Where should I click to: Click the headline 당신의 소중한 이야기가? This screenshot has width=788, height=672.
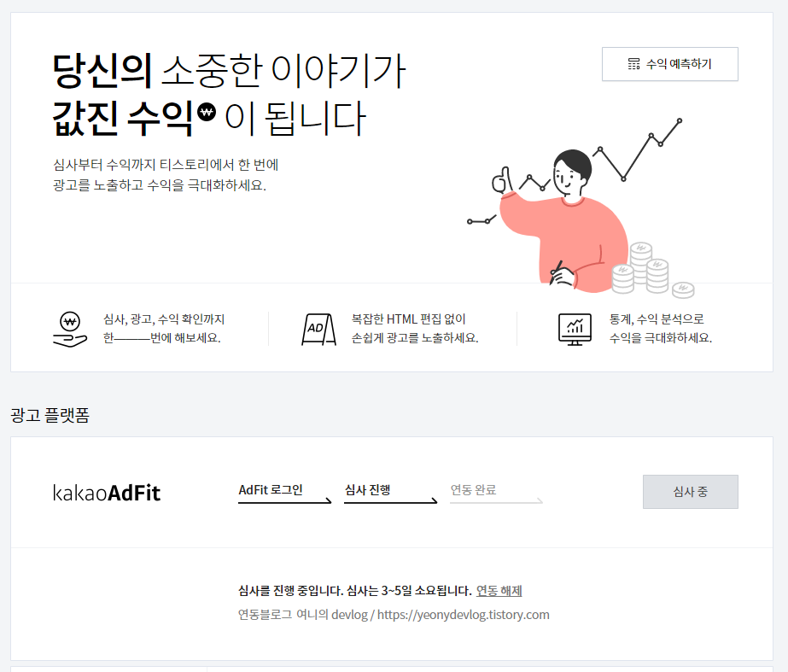(x=229, y=72)
